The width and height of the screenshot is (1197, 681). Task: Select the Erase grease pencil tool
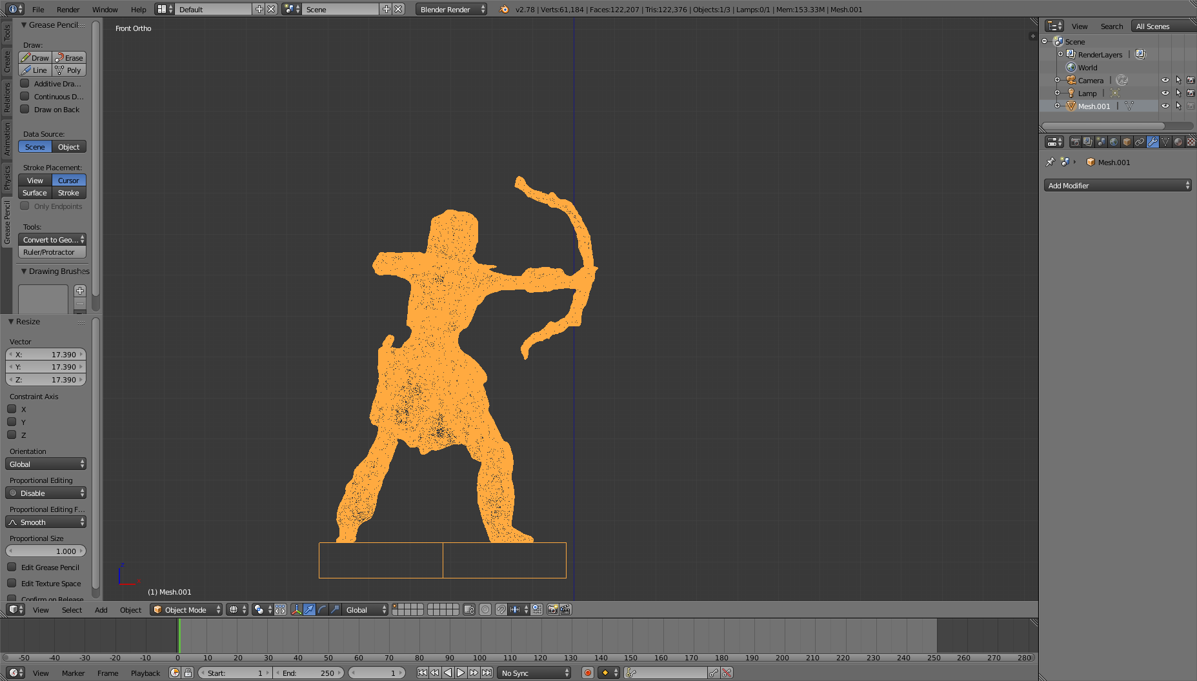[69, 57]
